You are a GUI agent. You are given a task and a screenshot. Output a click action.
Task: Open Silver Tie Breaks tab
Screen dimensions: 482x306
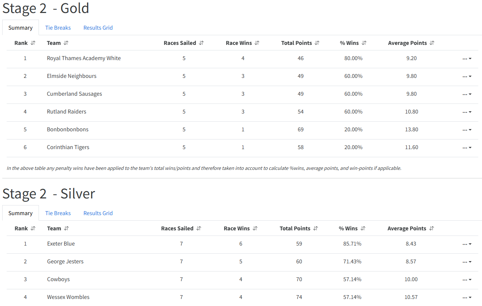coord(58,213)
